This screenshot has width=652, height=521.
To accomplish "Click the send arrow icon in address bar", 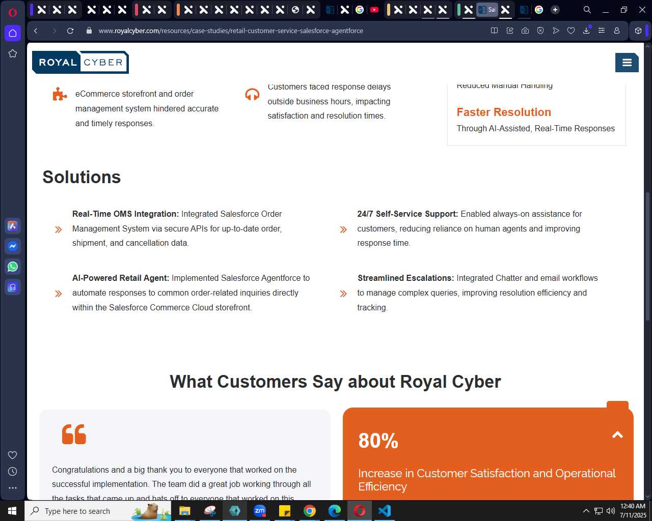I will pyautogui.click(x=556, y=31).
